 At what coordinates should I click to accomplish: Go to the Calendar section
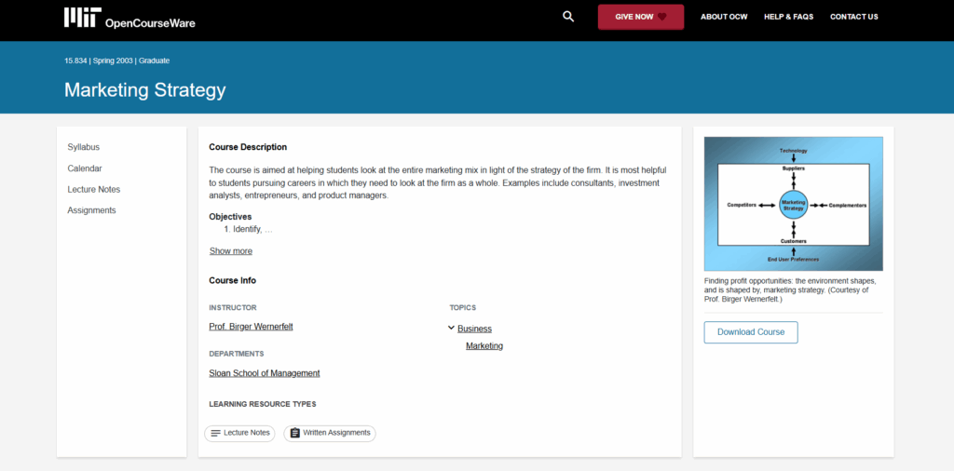pos(85,168)
